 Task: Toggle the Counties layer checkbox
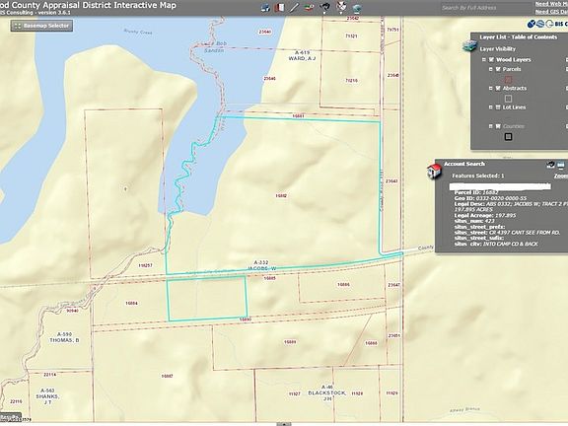[x=498, y=126]
